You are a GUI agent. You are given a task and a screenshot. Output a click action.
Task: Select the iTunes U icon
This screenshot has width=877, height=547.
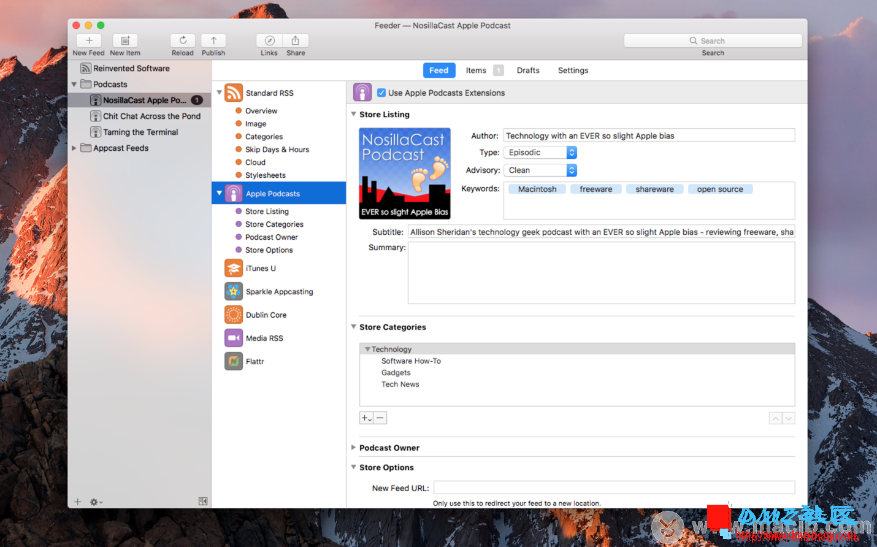pyautogui.click(x=234, y=268)
